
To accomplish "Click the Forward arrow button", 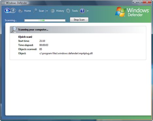I will coord(13,10).
